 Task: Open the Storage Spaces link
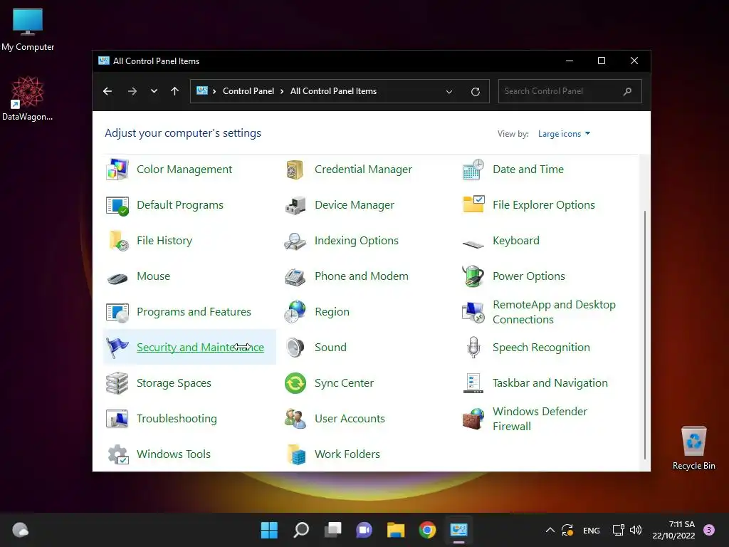click(174, 382)
